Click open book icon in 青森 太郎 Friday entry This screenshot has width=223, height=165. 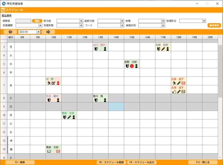(49, 151)
